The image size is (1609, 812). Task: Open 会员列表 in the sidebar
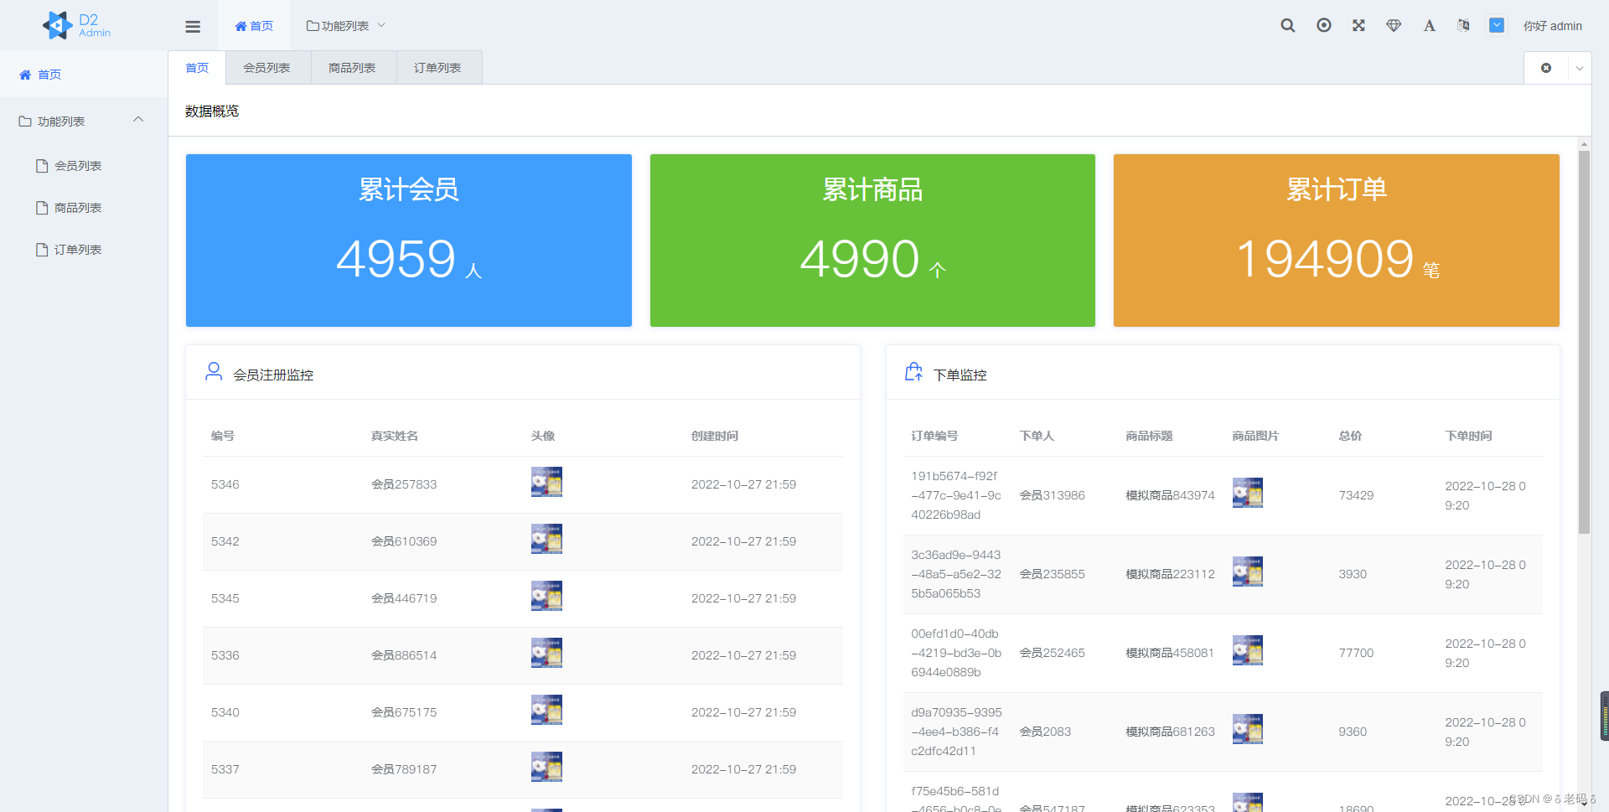click(x=84, y=166)
